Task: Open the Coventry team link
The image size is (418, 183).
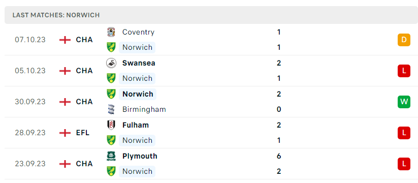Action: pyautogui.click(x=138, y=32)
